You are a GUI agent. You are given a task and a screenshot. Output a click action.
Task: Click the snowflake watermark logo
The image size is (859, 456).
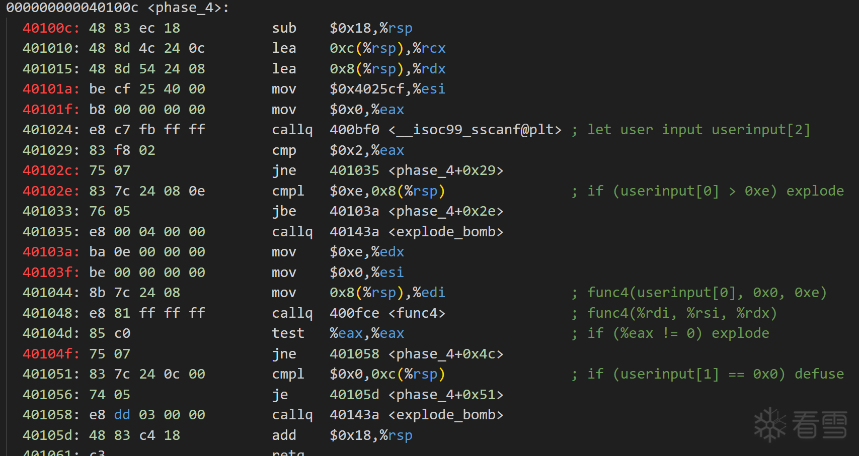pyautogui.click(x=769, y=425)
